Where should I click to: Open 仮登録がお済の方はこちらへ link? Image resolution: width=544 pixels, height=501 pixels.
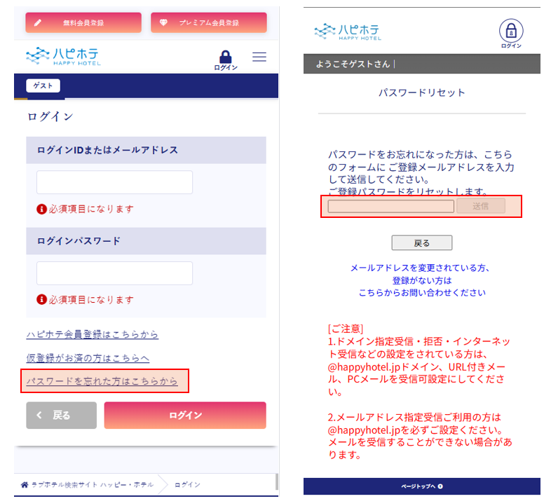pyautogui.click(x=88, y=358)
